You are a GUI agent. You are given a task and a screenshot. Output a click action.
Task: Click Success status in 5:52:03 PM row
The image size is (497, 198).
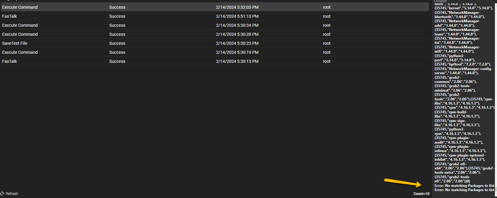pyautogui.click(x=117, y=7)
